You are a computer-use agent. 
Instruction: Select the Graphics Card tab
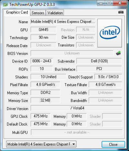17,12
